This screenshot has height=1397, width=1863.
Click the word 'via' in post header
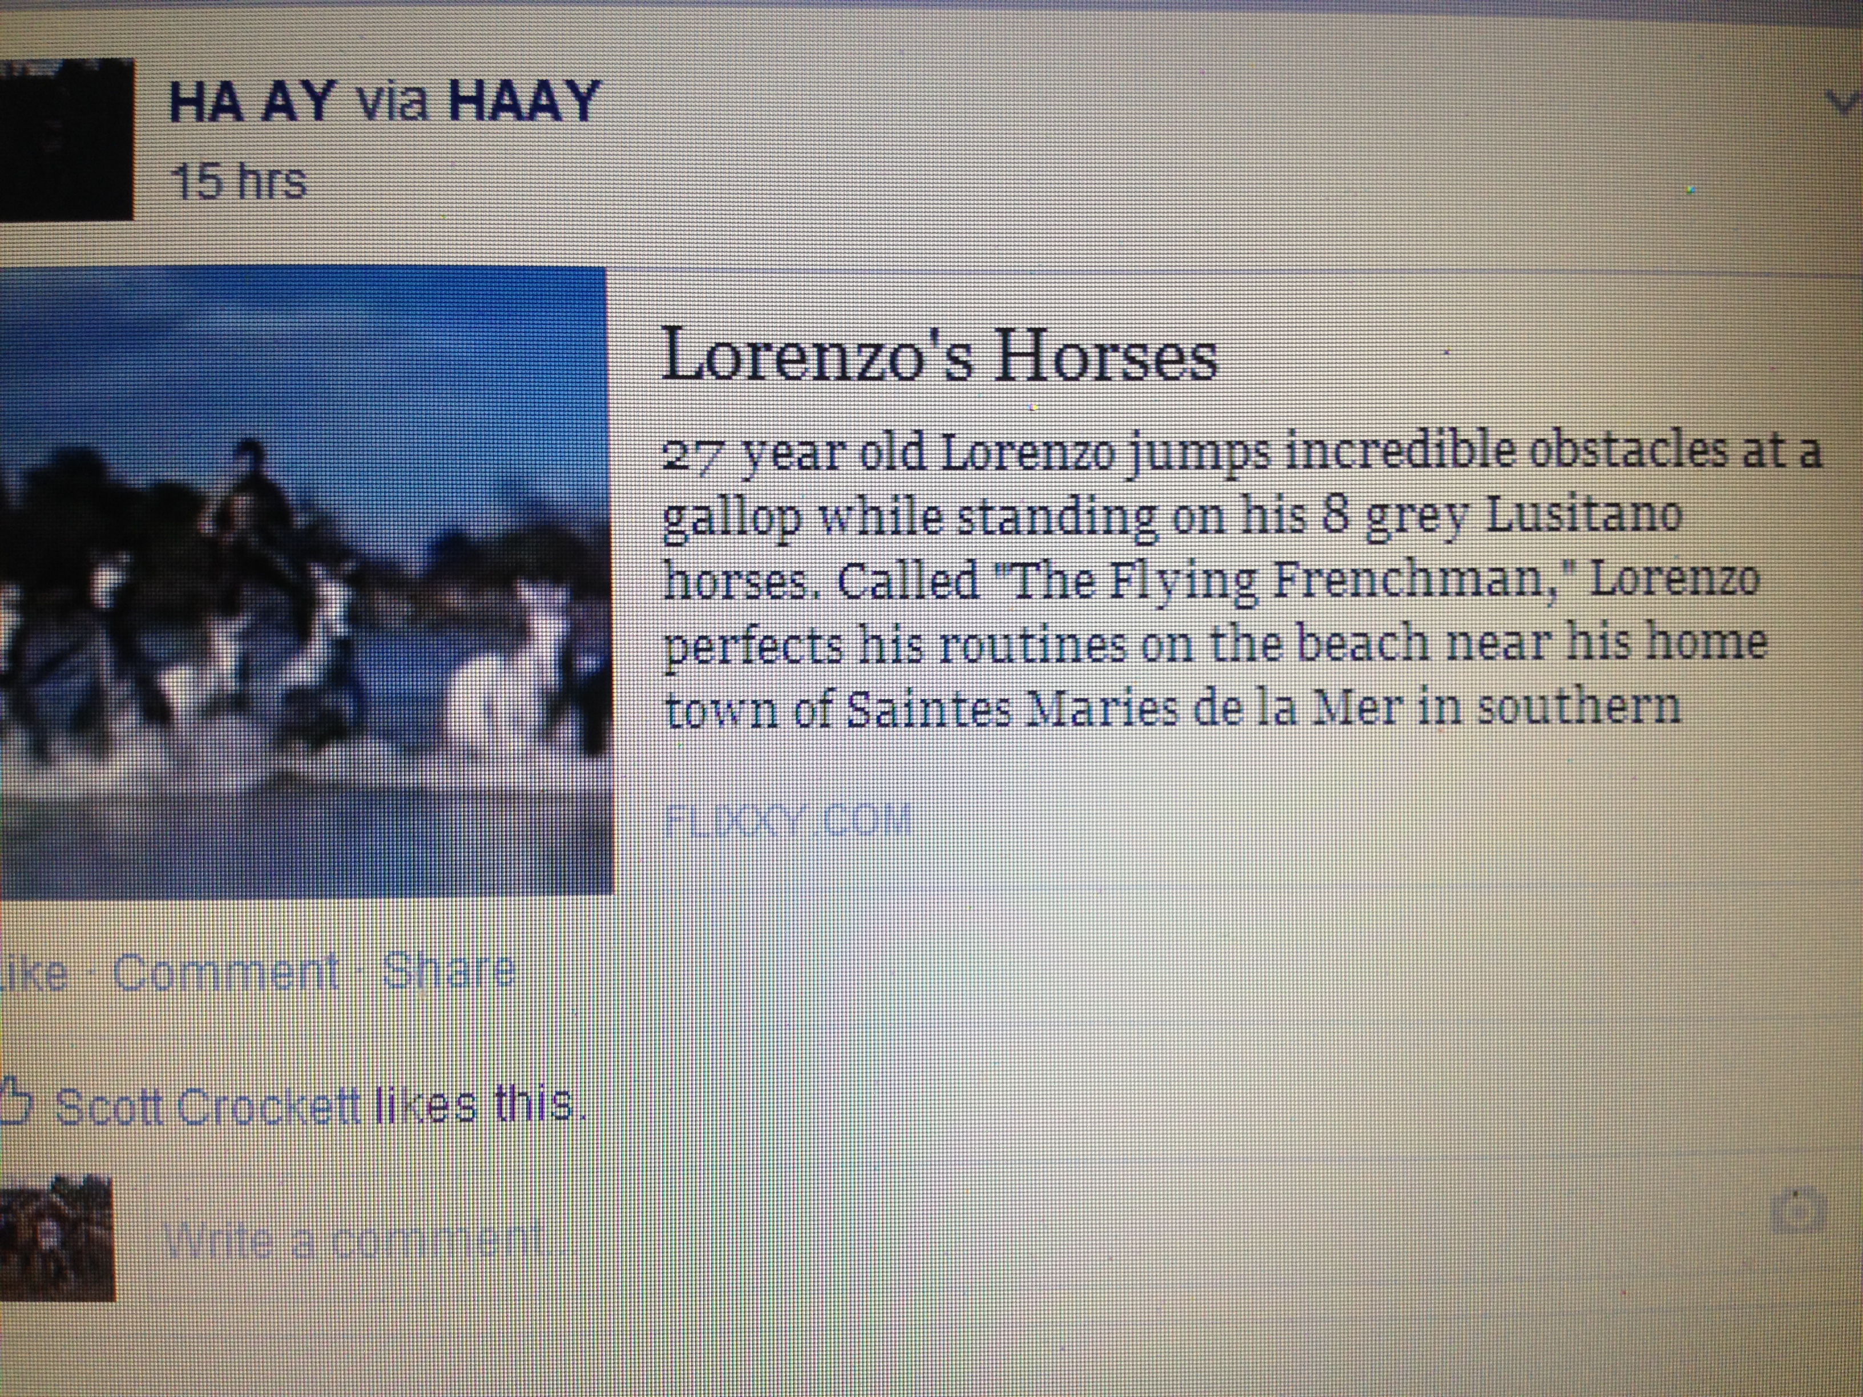coord(393,101)
